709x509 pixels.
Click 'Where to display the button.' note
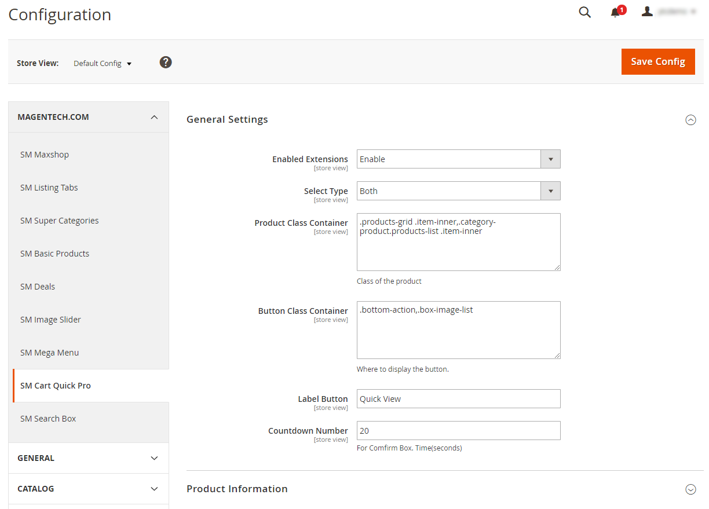point(403,369)
